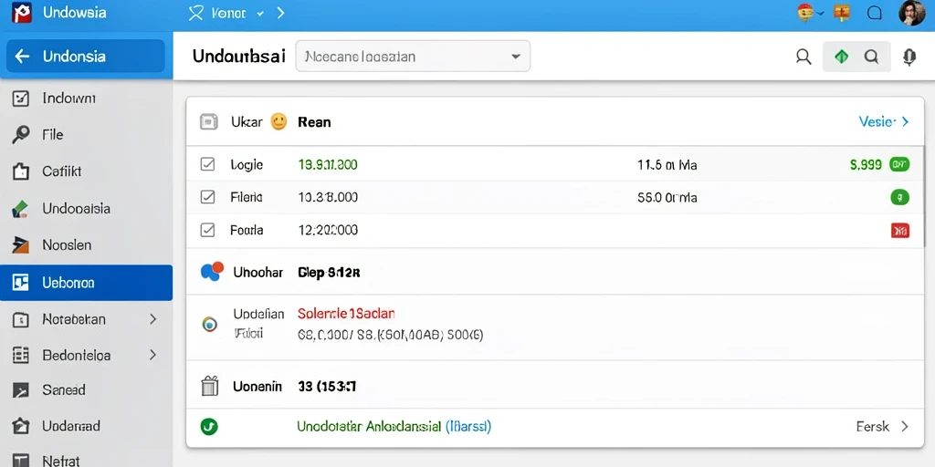Select the round icon beside Updelian
Image resolution: width=935 pixels, height=467 pixels.
(x=210, y=324)
